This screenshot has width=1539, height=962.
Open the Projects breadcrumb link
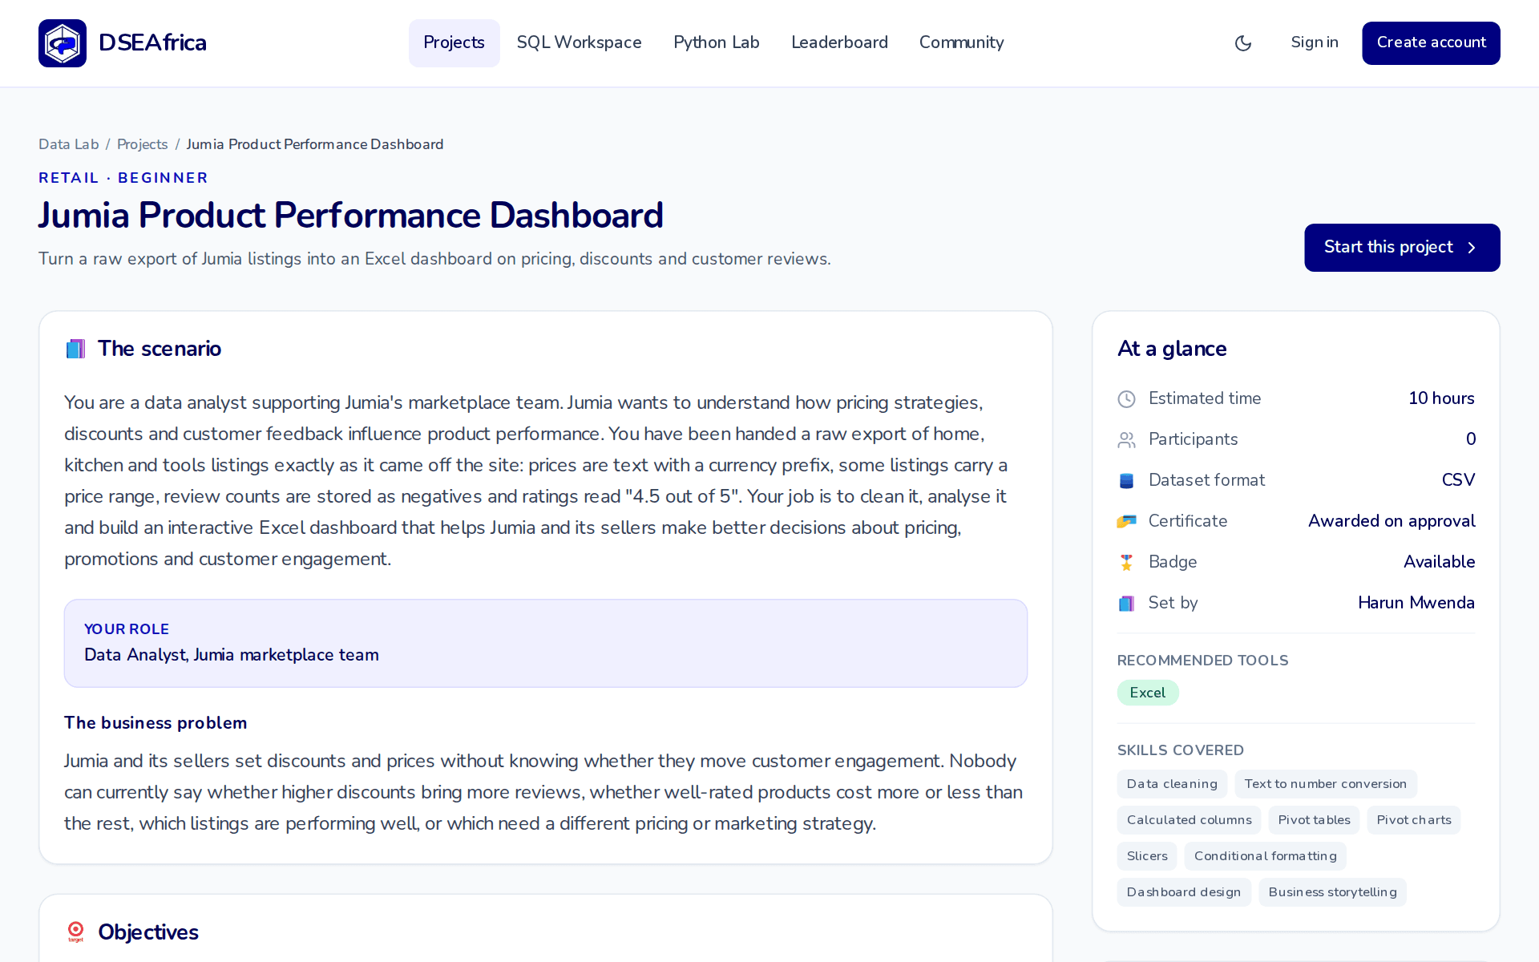[x=143, y=144]
